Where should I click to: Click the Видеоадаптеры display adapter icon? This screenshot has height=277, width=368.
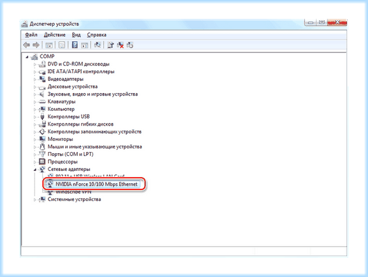click(x=42, y=79)
